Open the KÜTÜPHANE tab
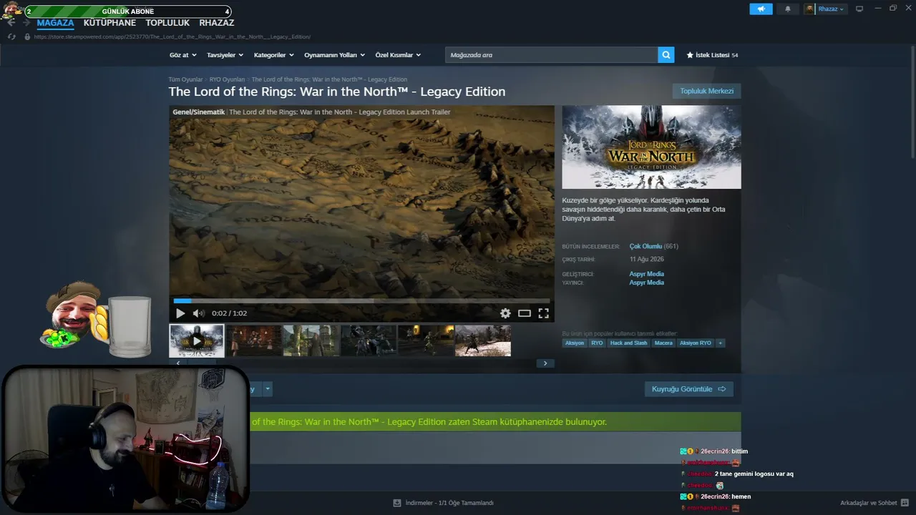 pos(109,23)
